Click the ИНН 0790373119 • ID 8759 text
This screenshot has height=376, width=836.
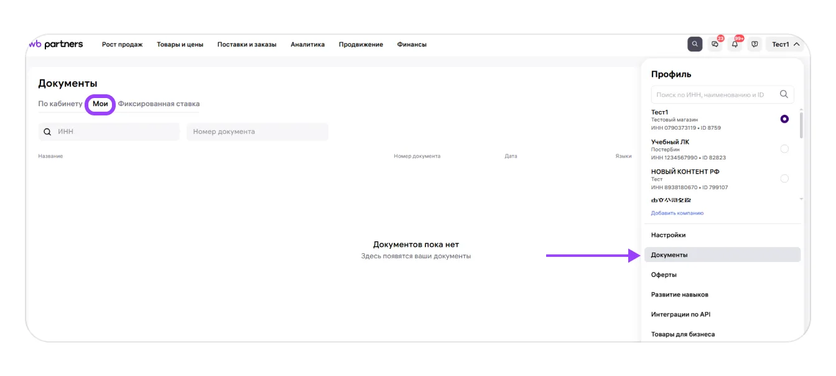point(686,128)
